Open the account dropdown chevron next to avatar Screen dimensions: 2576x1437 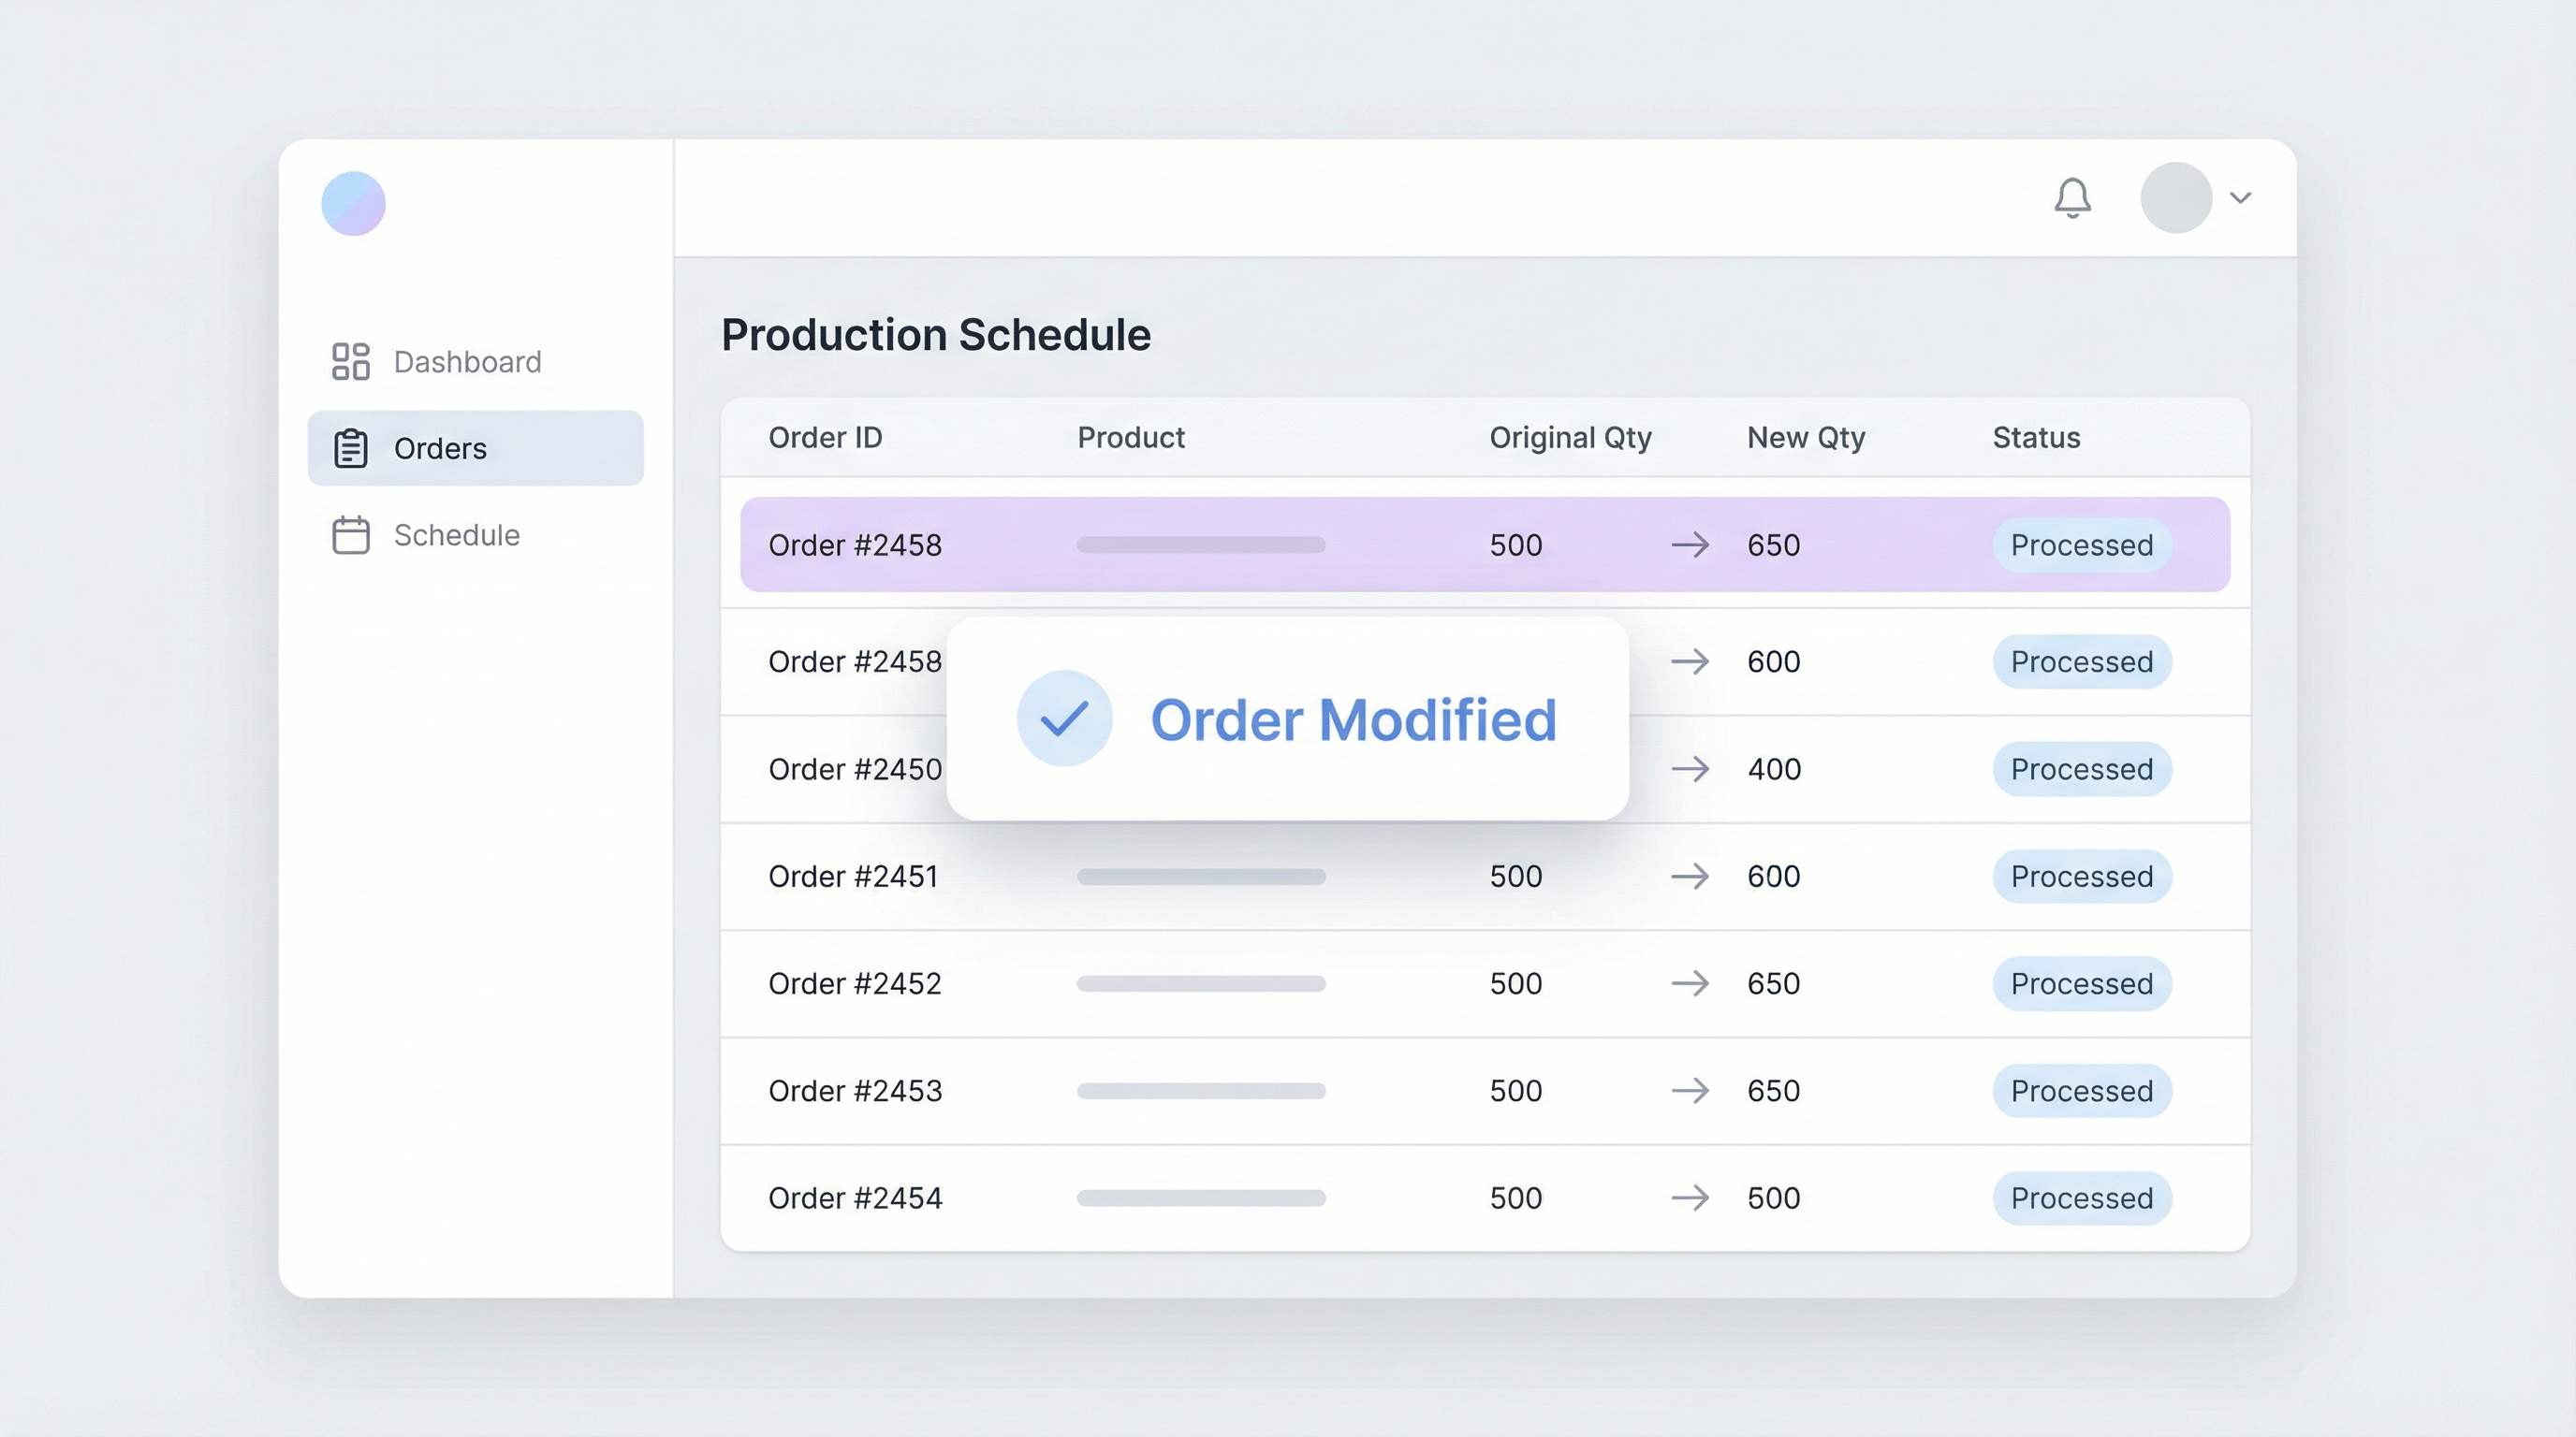pyautogui.click(x=2240, y=197)
